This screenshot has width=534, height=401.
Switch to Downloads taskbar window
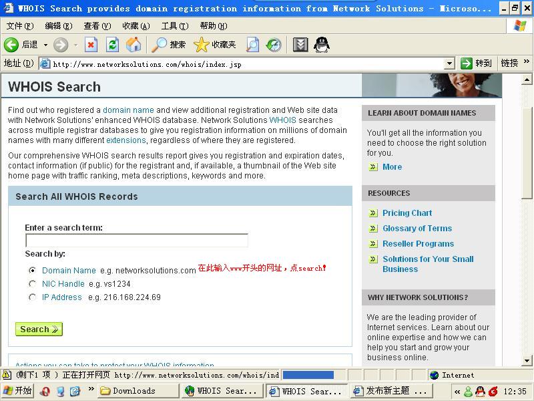(x=138, y=391)
